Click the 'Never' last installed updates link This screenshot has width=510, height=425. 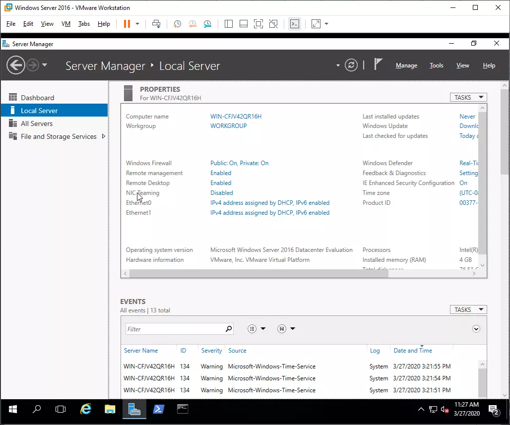click(467, 117)
